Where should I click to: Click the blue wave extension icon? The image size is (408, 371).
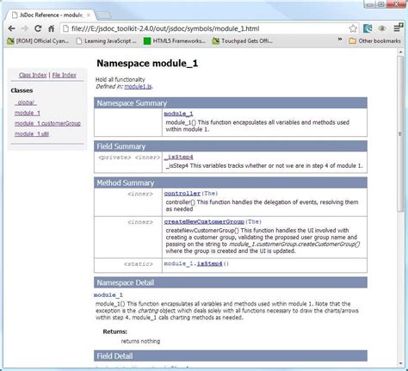[x=368, y=28]
